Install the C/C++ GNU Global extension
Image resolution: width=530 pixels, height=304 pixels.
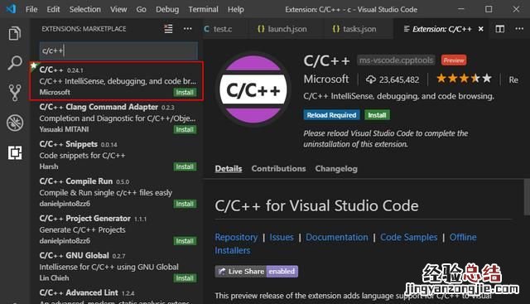click(185, 278)
